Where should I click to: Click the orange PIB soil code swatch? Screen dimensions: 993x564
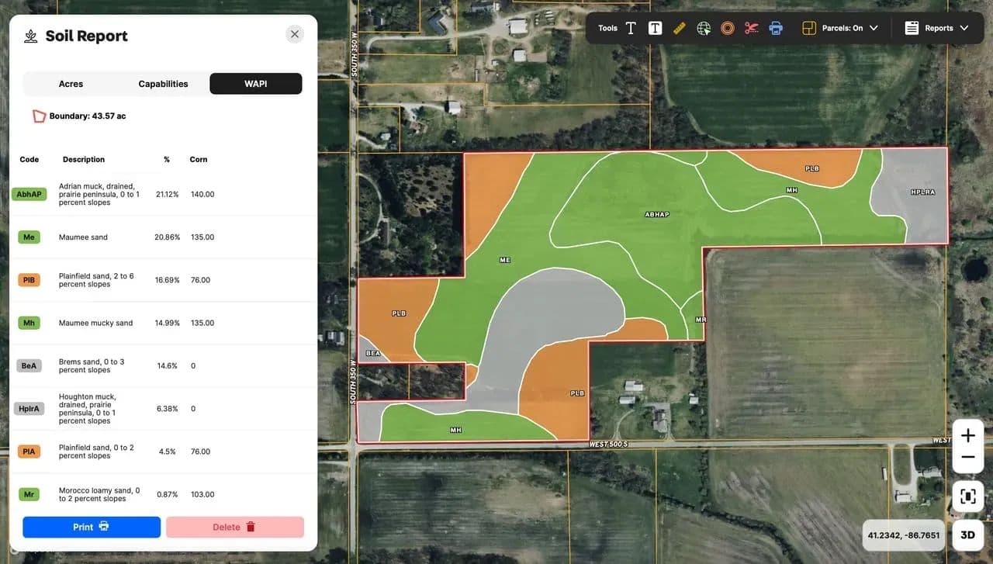pyautogui.click(x=29, y=280)
